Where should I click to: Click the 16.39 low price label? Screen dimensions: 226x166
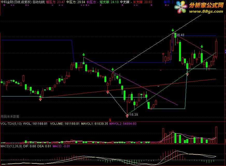click(x=134, y=114)
